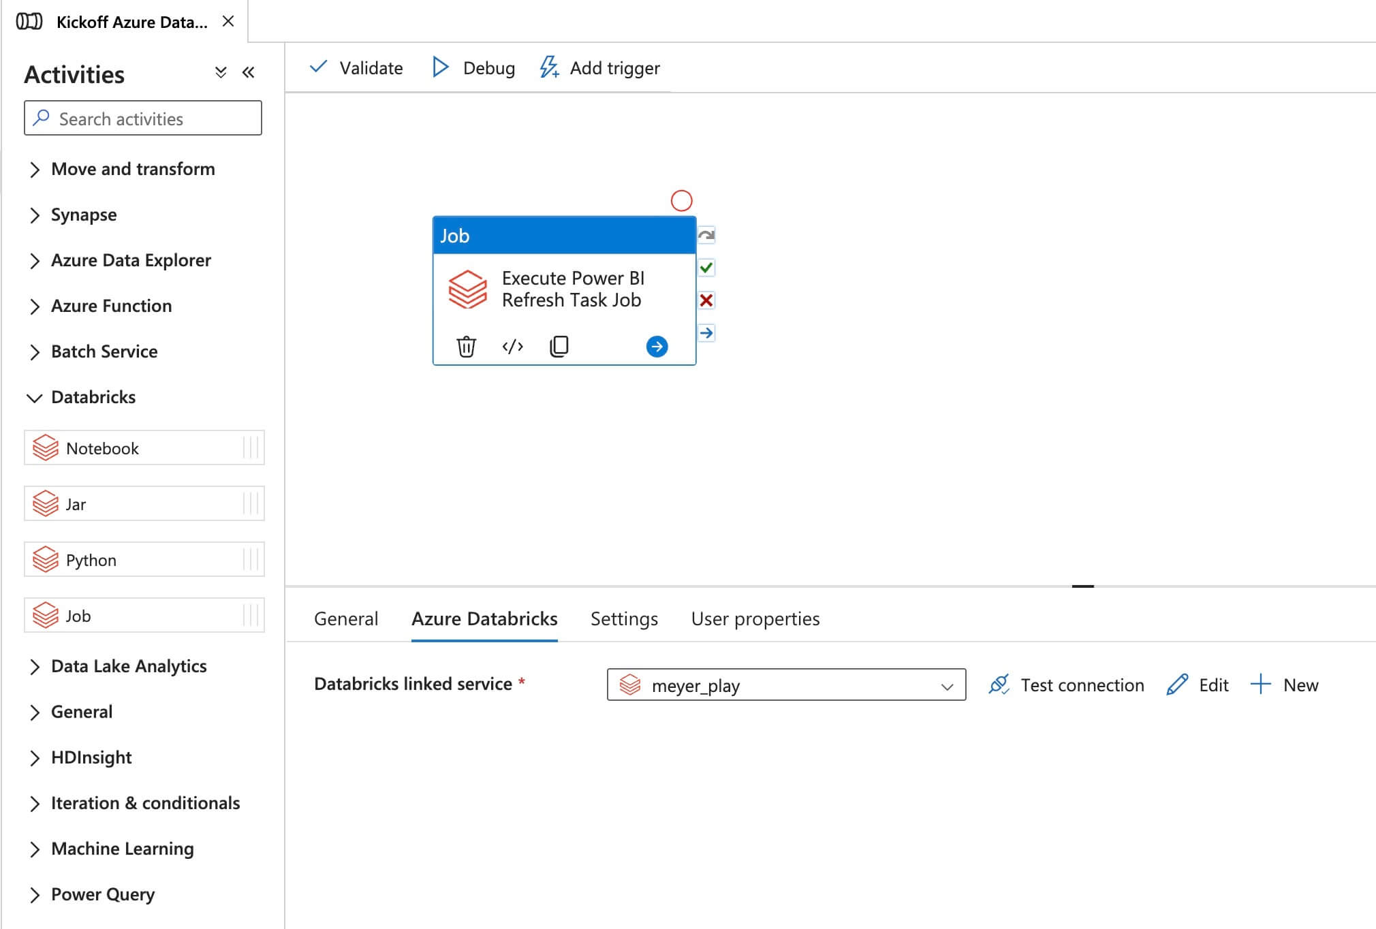The width and height of the screenshot is (1376, 929).
Task: Click the green success checkmark connector
Action: pos(706,268)
